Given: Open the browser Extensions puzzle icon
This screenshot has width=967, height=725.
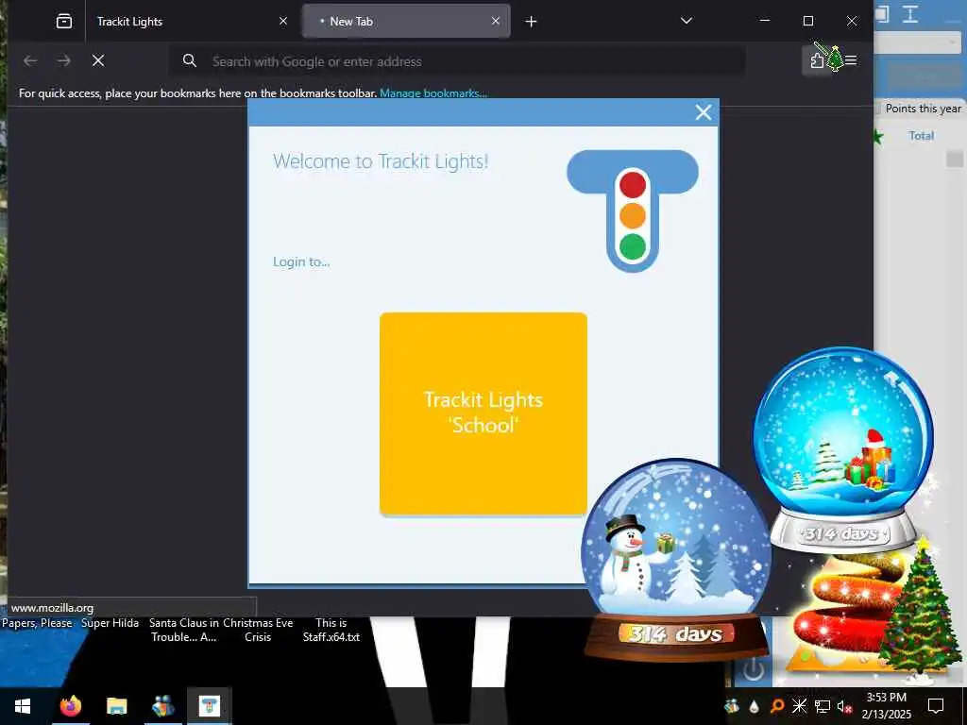Looking at the screenshot, I should [817, 60].
